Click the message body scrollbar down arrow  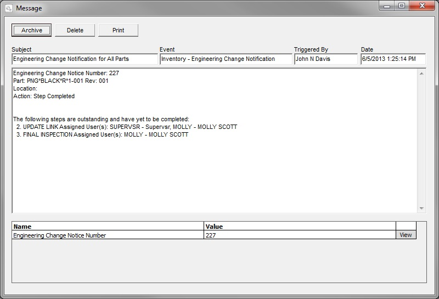tap(421, 208)
